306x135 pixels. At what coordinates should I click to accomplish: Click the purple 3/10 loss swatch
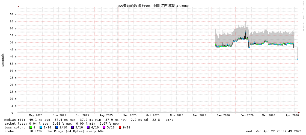tap(72, 127)
